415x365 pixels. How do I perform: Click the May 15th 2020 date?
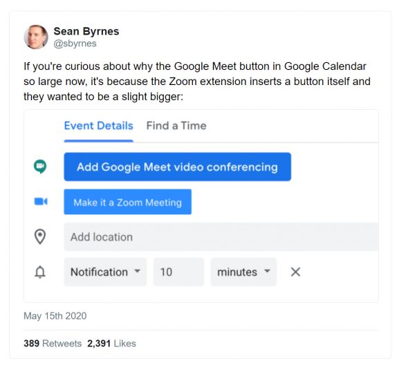point(55,316)
